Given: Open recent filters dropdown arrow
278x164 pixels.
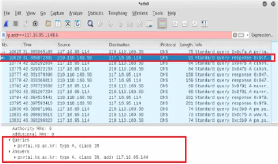Looking at the screenshot, I should [x=247, y=35].
